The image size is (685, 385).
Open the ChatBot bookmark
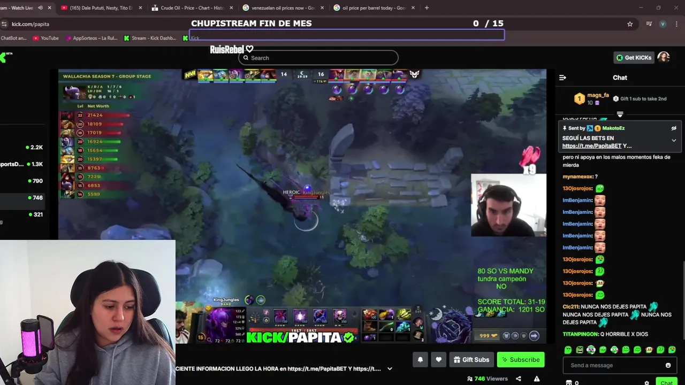[13, 38]
